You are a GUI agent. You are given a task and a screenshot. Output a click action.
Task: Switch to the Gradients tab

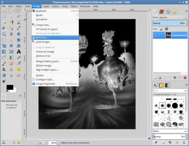pos(167,85)
